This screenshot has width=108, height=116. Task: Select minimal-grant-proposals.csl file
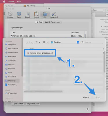pos(40,53)
